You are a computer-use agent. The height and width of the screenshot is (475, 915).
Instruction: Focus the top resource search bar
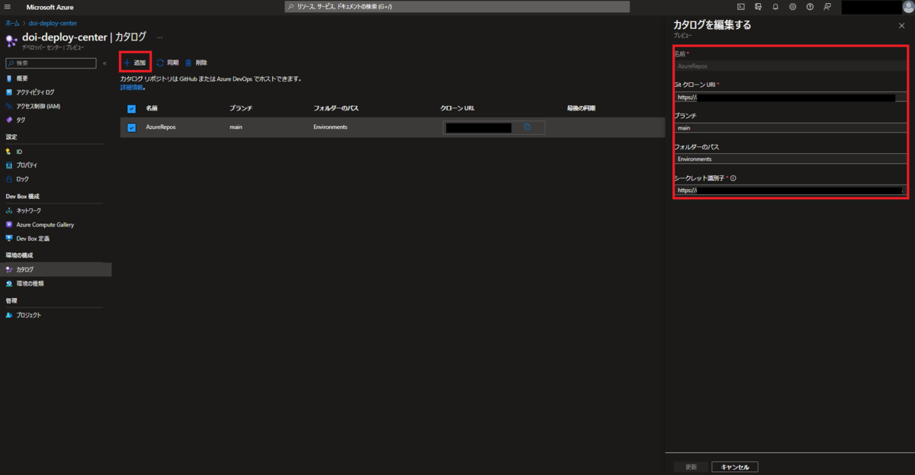pyautogui.click(x=457, y=7)
